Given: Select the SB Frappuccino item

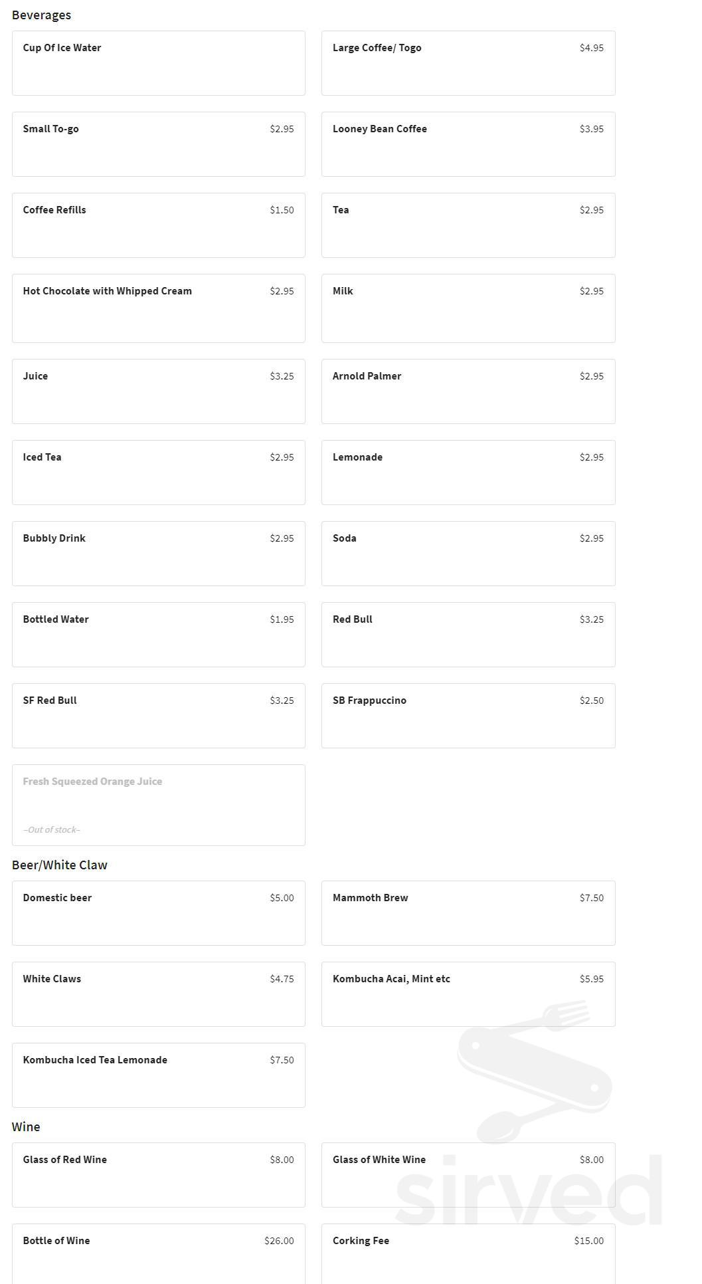Looking at the screenshot, I should point(468,716).
